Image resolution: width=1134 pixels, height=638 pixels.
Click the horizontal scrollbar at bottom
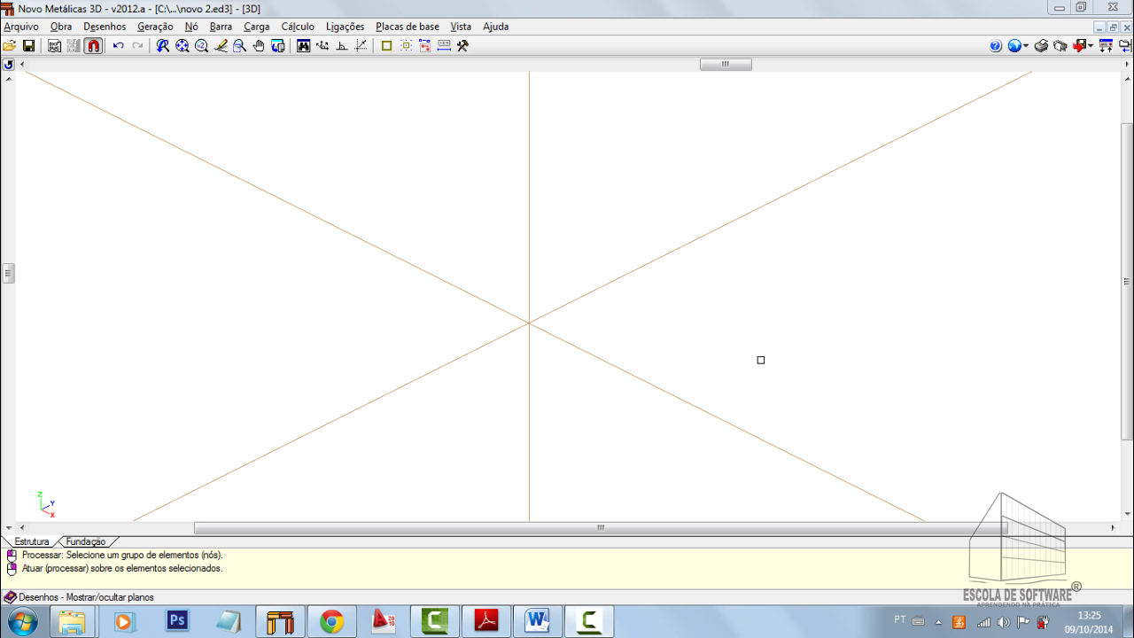click(x=600, y=528)
